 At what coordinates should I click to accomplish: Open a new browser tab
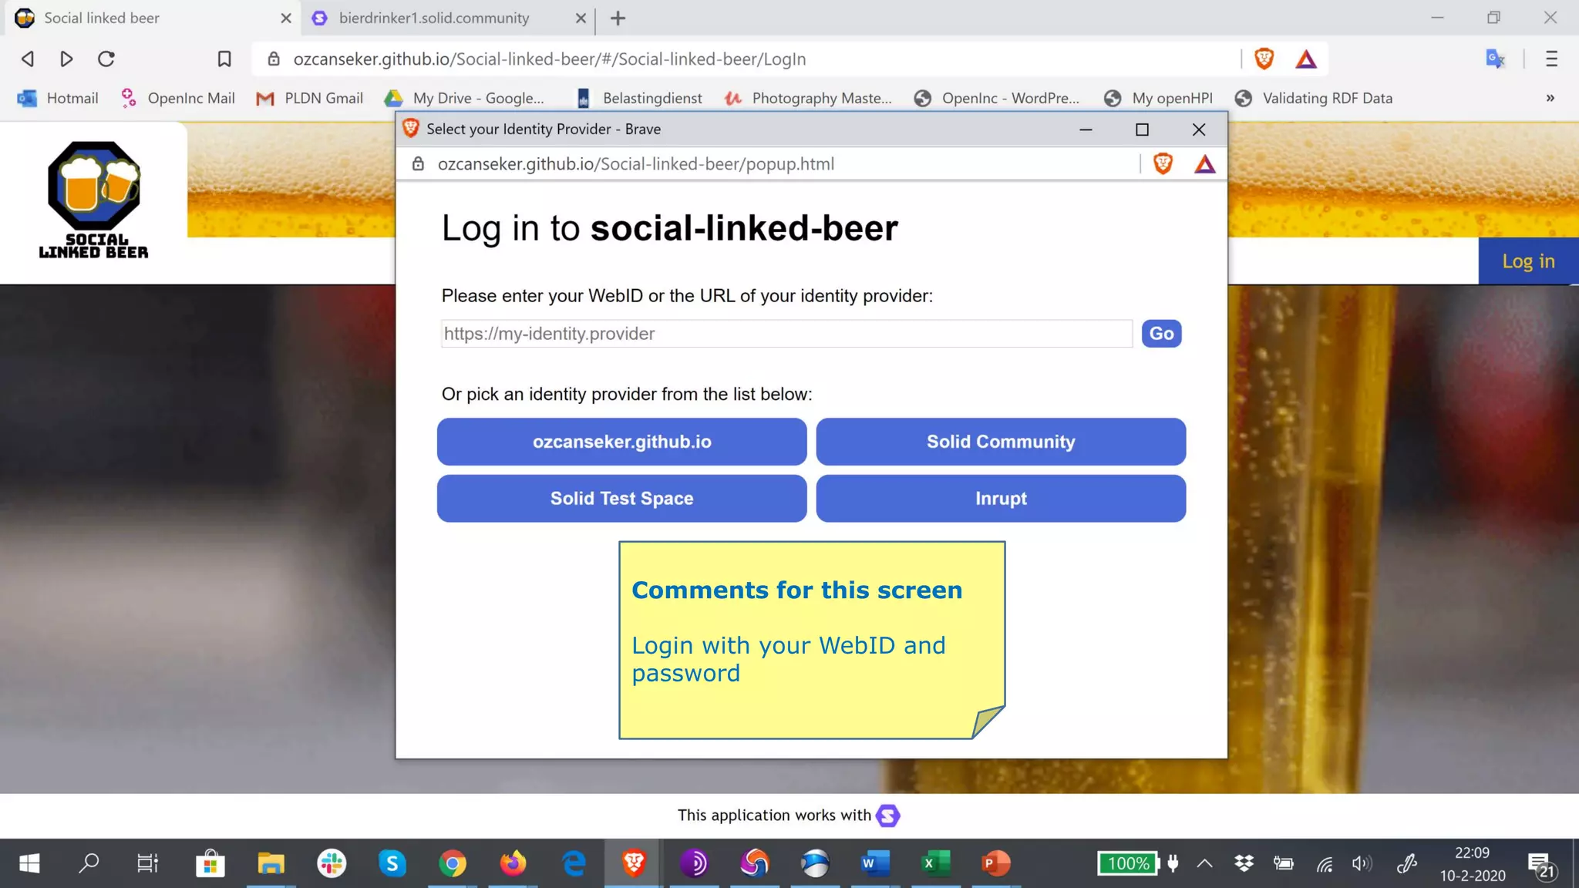click(x=618, y=18)
